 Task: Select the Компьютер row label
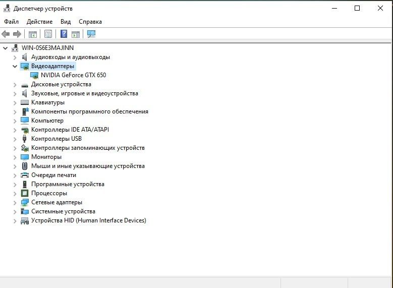click(x=47, y=121)
